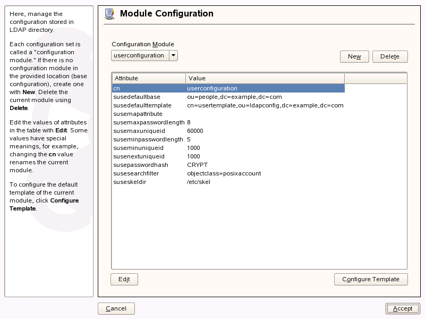Image resolution: width=425 pixels, height=319 pixels.
Task: Sort by the Value column header
Action: click(x=265, y=78)
